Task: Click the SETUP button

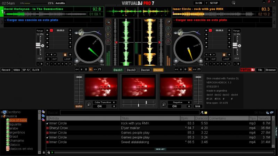Action: (214, 3)
